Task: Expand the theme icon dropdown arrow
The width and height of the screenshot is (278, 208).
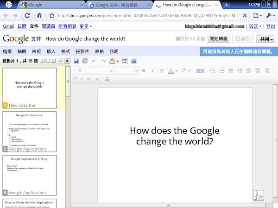Action: tap(117, 61)
